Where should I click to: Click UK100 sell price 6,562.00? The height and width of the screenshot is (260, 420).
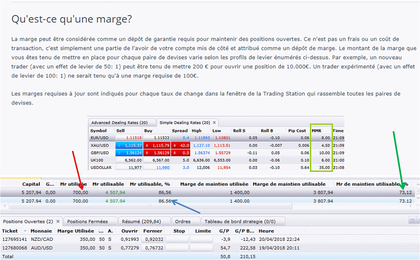coord(129,160)
